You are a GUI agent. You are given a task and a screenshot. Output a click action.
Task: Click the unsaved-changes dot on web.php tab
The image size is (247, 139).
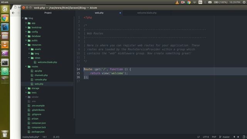120,13
